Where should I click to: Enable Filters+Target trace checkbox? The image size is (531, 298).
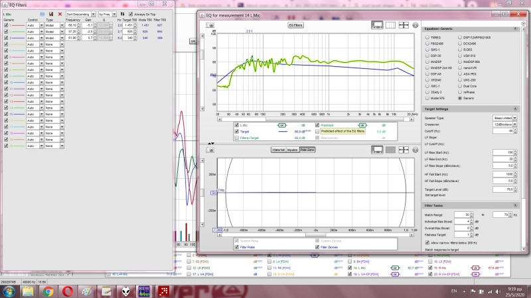click(x=237, y=138)
